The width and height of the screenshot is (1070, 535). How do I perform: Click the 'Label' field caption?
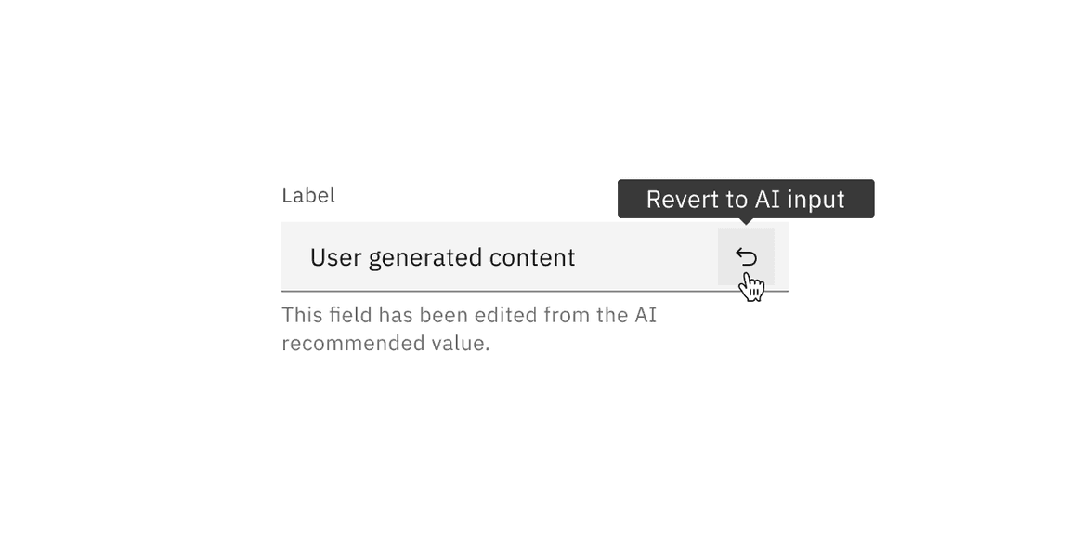(308, 195)
